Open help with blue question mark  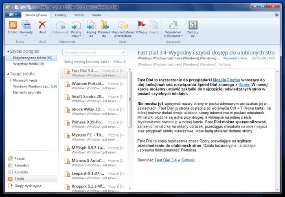(x=276, y=15)
